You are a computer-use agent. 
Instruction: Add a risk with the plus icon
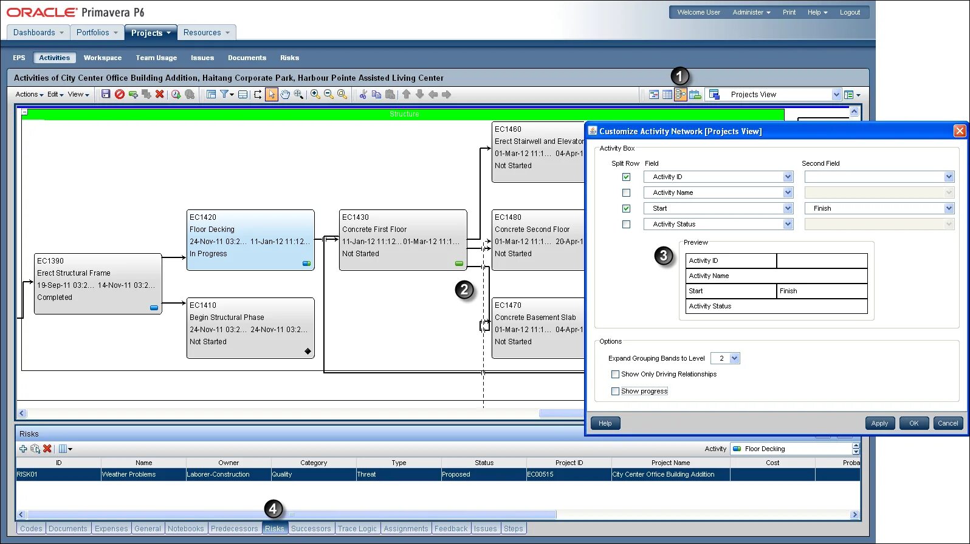pos(23,449)
